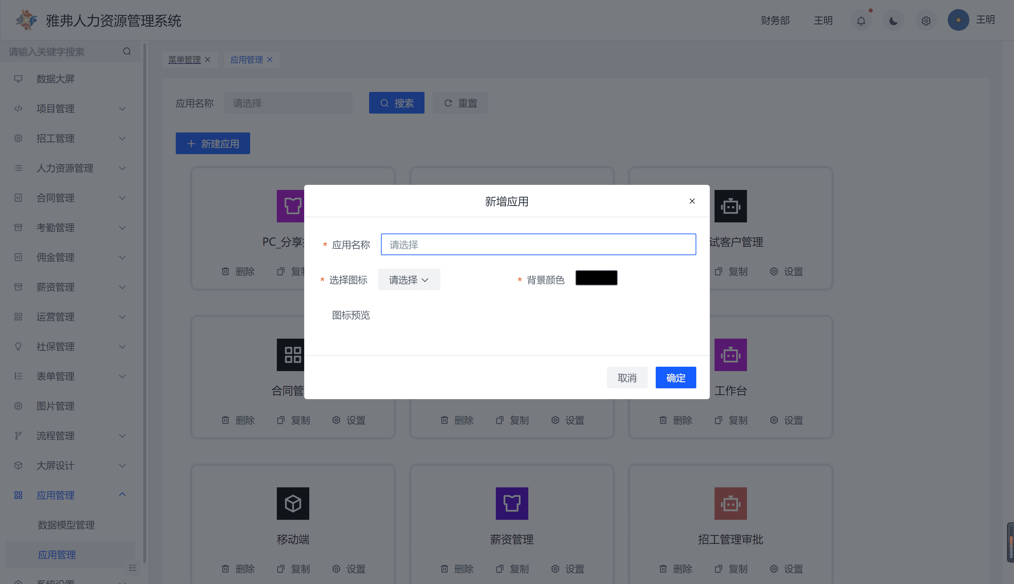Expand the 流程管理 menu

pos(70,436)
